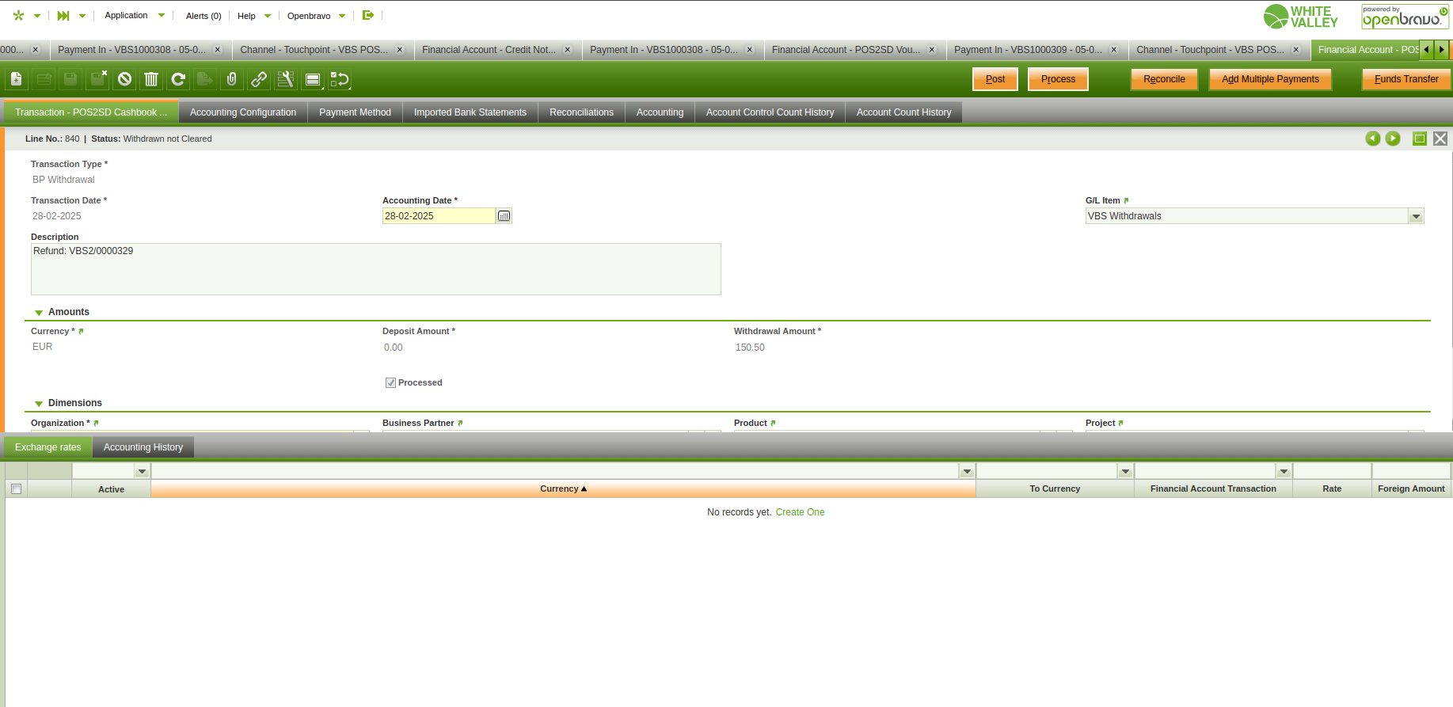Viewport: 1453px width, 707px height.
Task: Follow the Currency link arrow icon
Action: [81, 331]
